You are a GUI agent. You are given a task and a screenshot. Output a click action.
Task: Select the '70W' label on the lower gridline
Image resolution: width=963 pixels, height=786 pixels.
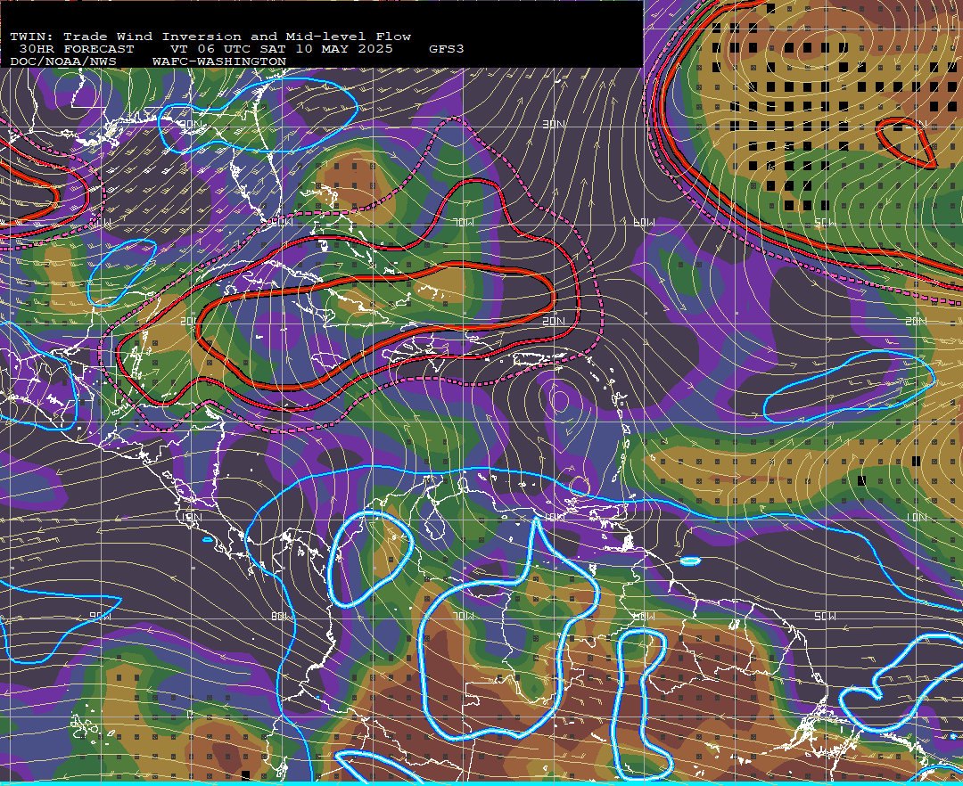pos(464,616)
